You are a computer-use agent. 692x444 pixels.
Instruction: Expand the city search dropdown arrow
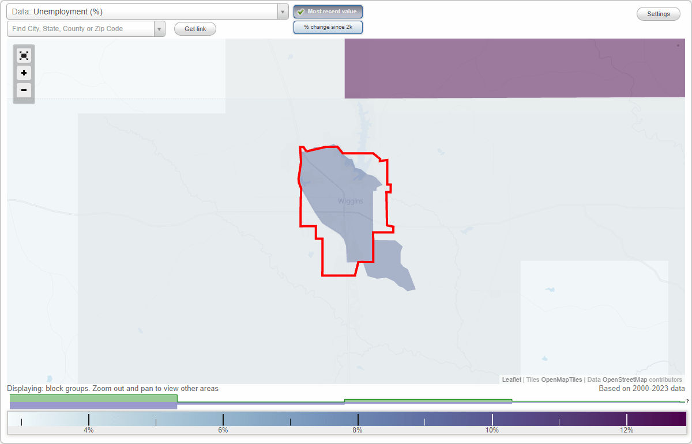160,28
